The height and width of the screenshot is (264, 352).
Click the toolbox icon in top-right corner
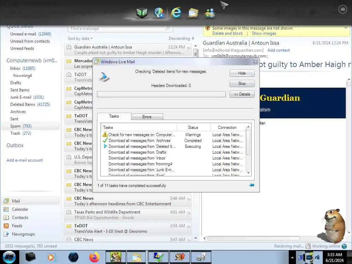click(343, 9)
